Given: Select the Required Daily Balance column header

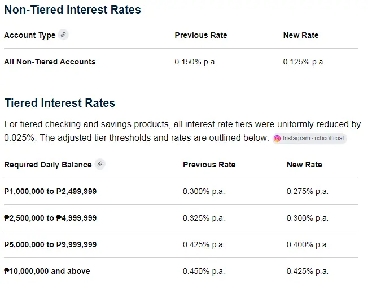Looking at the screenshot, I should (x=48, y=165).
